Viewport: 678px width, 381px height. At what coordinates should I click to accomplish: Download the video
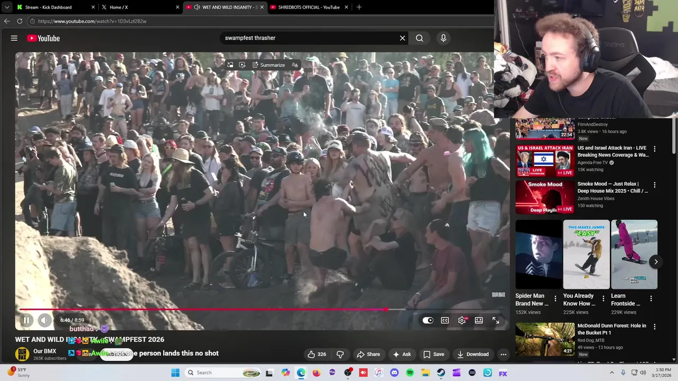[472, 354]
